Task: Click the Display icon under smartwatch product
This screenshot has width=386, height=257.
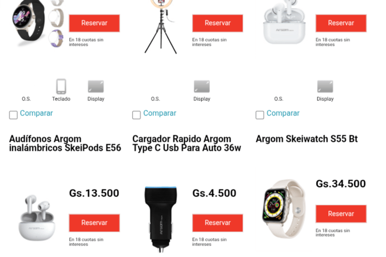Action: pyautogui.click(x=96, y=86)
